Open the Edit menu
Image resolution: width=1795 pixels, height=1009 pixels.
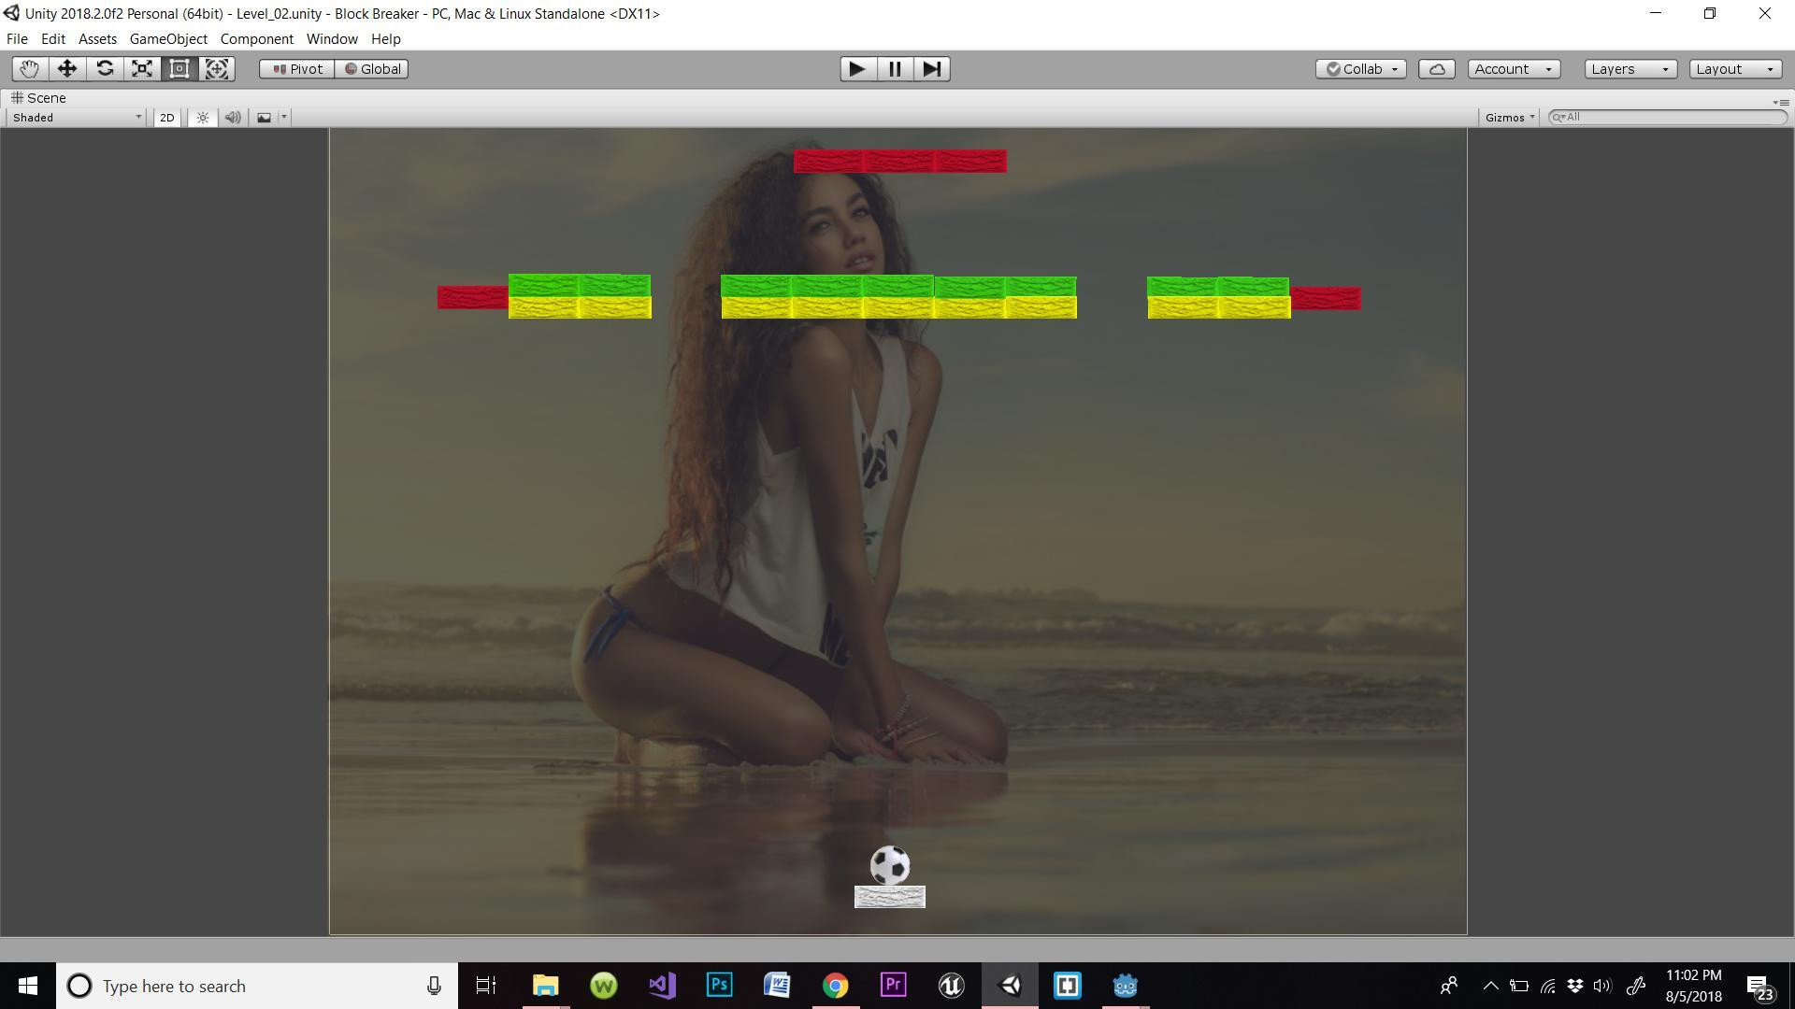click(53, 39)
